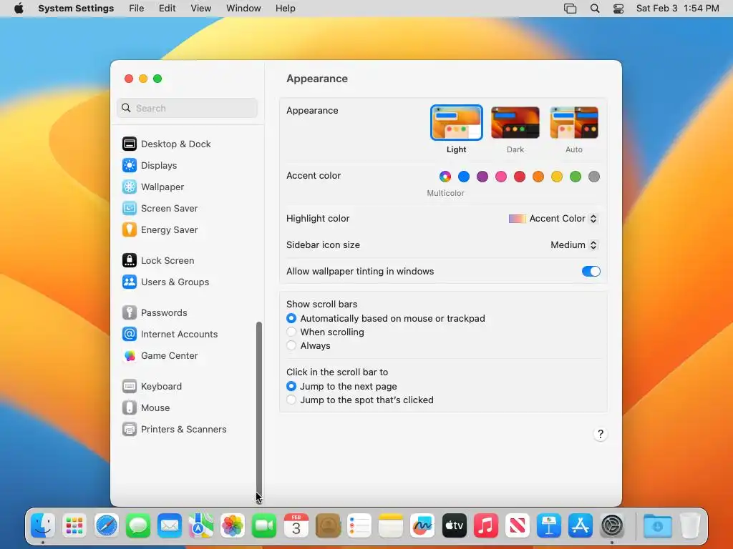This screenshot has width=733, height=549.
Task: Select Jump to the next page
Action: click(291, 386)
